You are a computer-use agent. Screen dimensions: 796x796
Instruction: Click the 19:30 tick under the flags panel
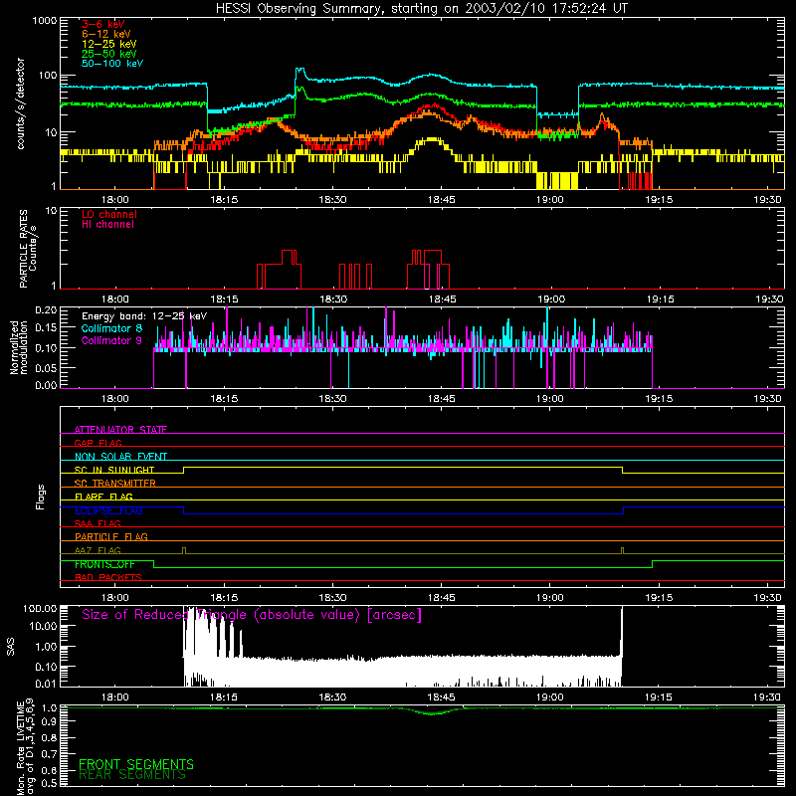click(x=767, y=598)
